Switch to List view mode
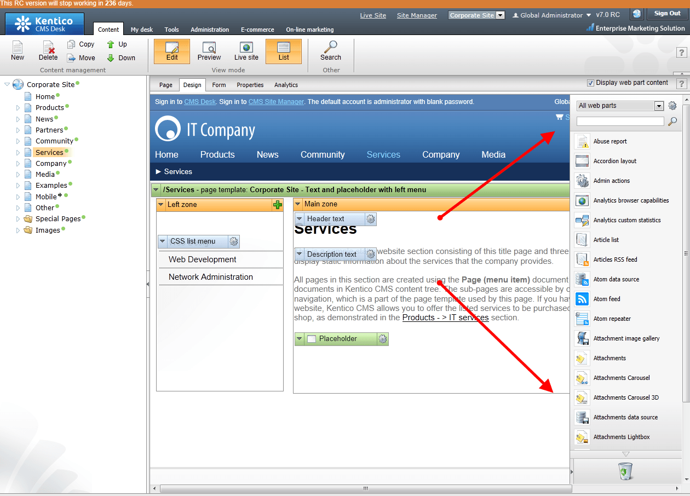 [284, 51]
